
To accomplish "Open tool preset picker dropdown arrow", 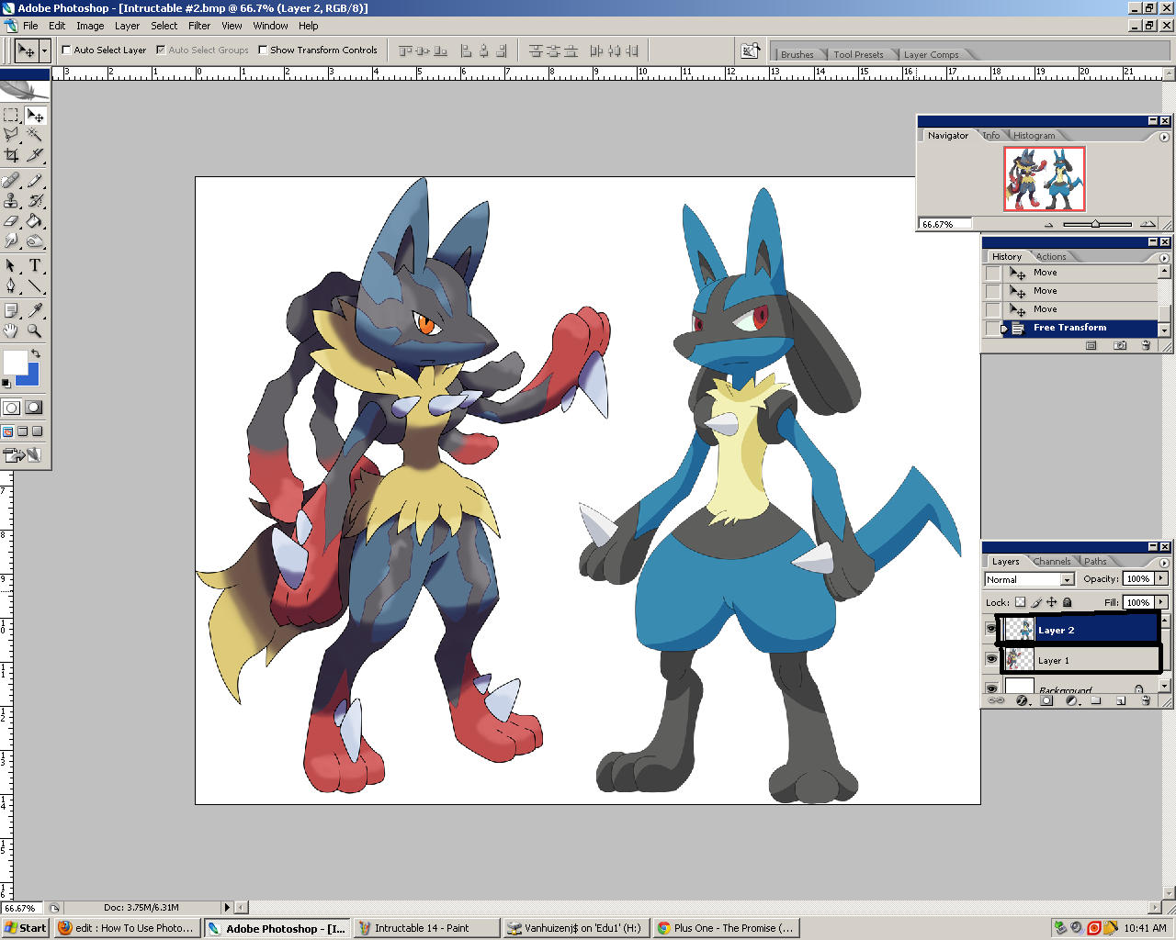I will pyautogui.click(x=44, y=50).
